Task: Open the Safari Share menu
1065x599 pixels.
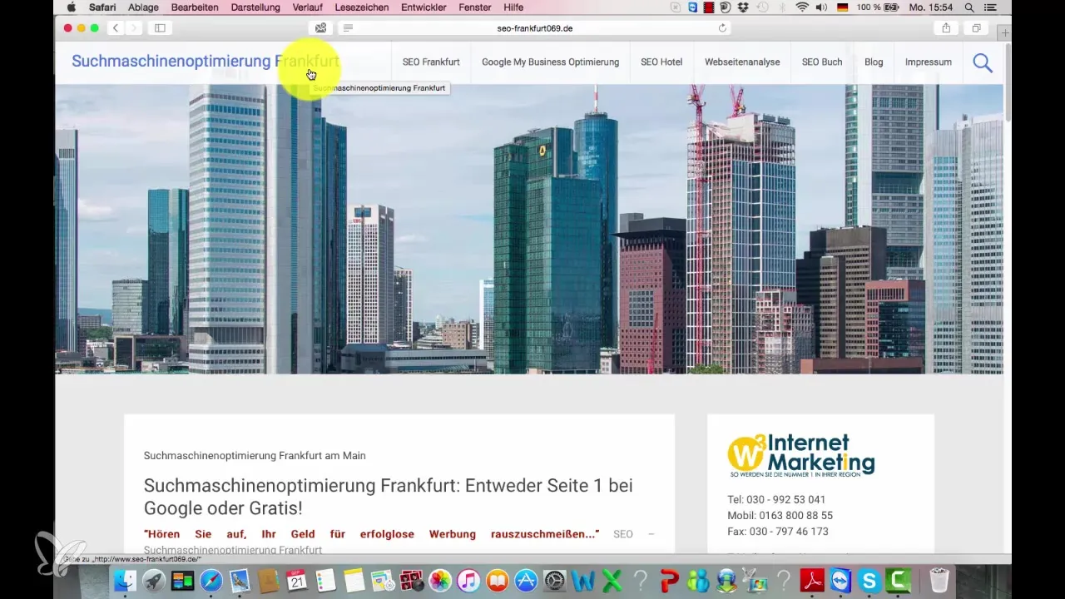Action: coord(946,28)
